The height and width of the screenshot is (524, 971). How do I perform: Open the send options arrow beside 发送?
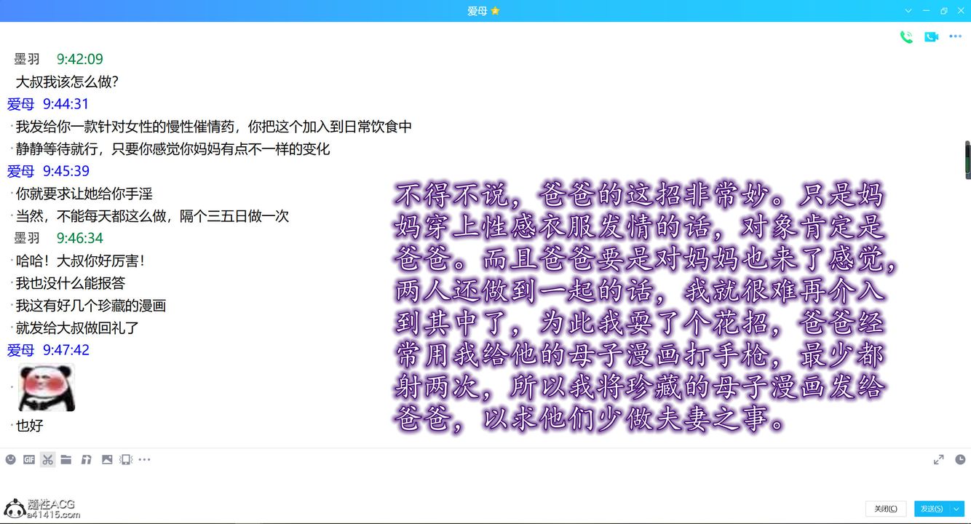957,509
